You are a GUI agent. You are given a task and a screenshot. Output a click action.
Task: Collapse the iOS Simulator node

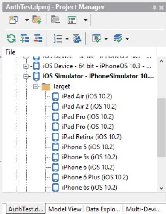coord(26,76)
